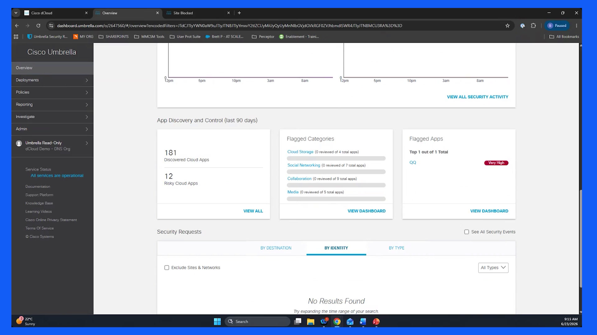The image size is (597, 335).
Task: Click the Cloud Storage progress bar
Action: coord(336,159)
